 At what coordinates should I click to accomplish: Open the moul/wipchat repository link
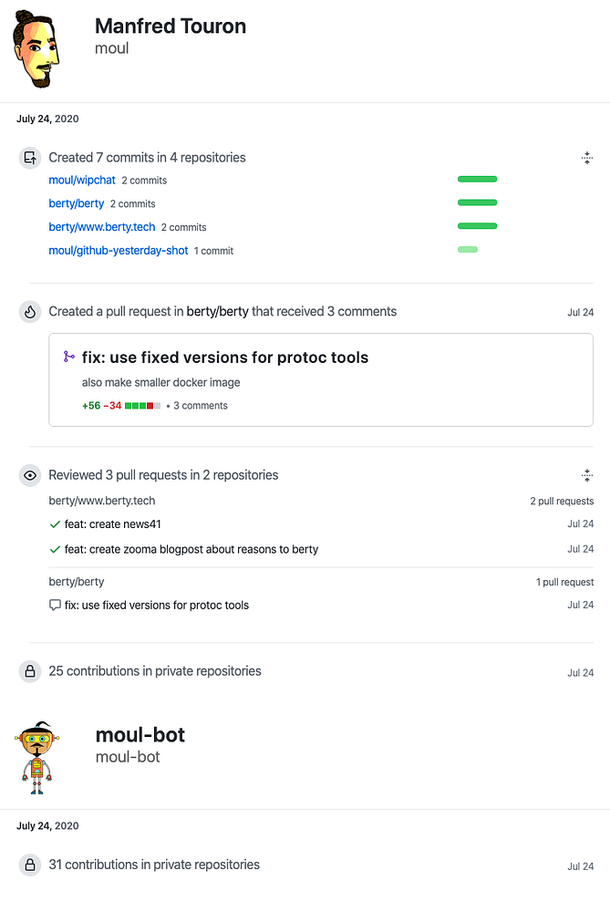[x=82, y=181]
